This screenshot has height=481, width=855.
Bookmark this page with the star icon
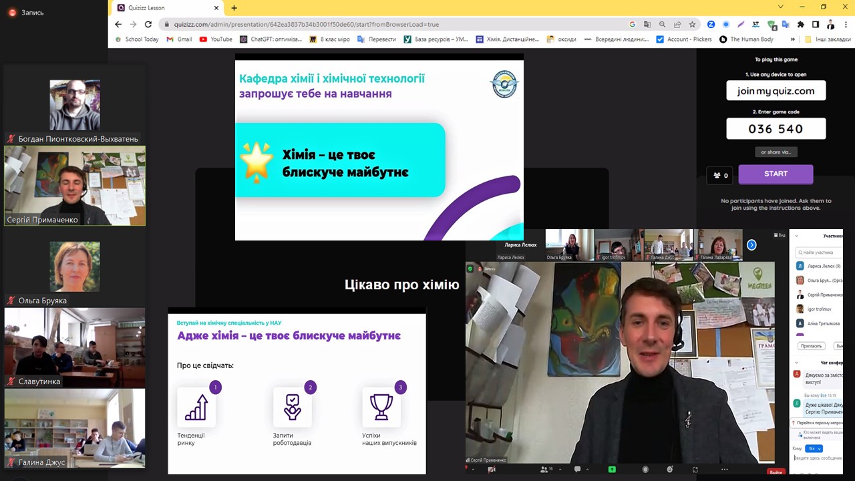pyautogui.click(x=692, y=25)
